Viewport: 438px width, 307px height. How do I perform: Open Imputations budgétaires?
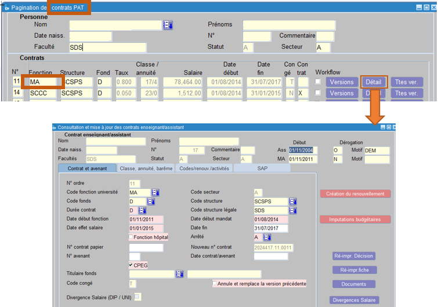[x=355, y=220]
